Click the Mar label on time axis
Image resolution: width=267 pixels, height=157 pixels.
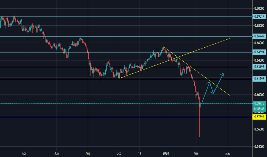pos(196,154)
